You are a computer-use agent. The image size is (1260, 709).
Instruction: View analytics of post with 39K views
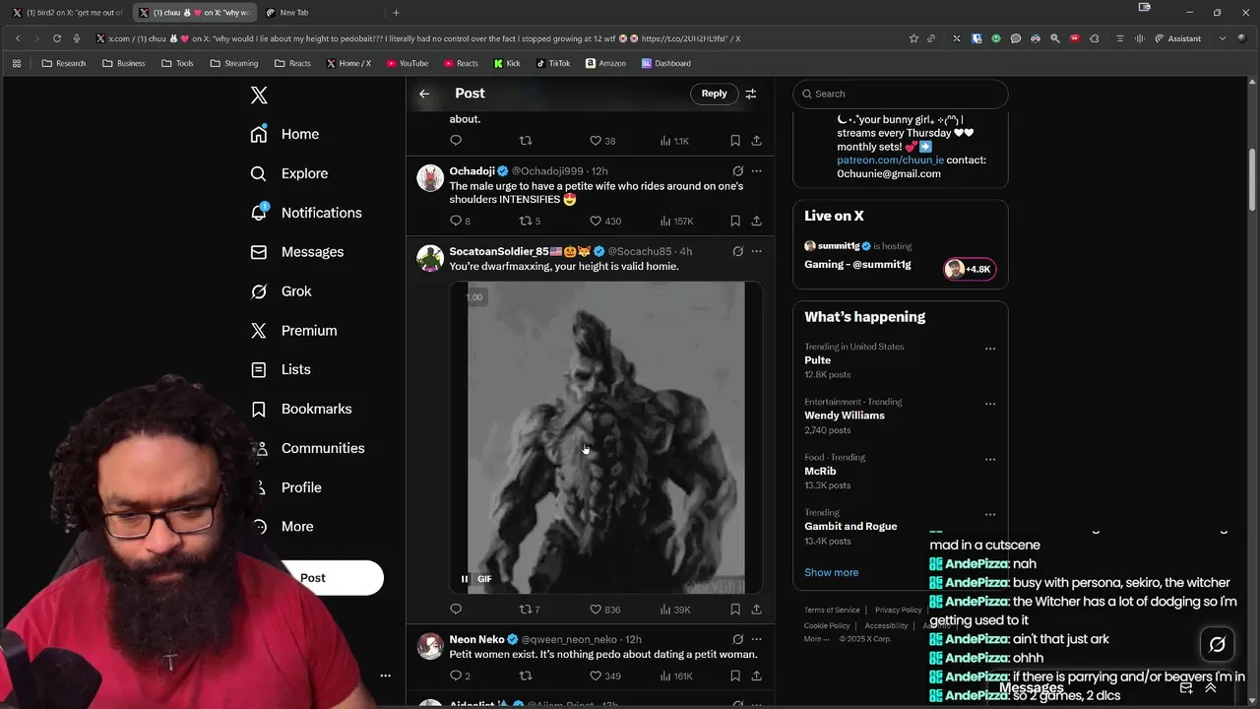click(675, 610)
